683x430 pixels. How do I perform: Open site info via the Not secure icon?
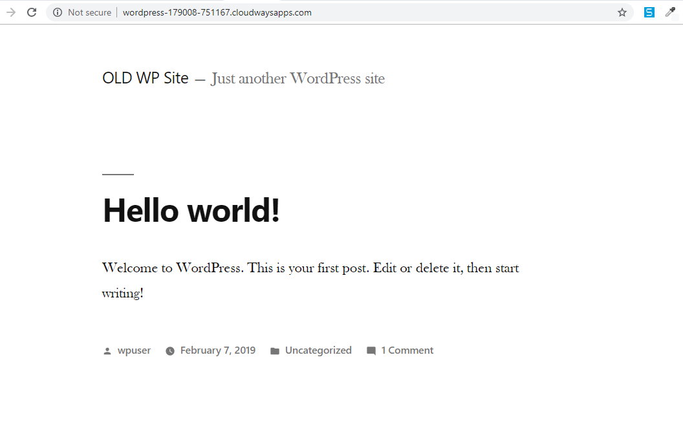[58, 12]
